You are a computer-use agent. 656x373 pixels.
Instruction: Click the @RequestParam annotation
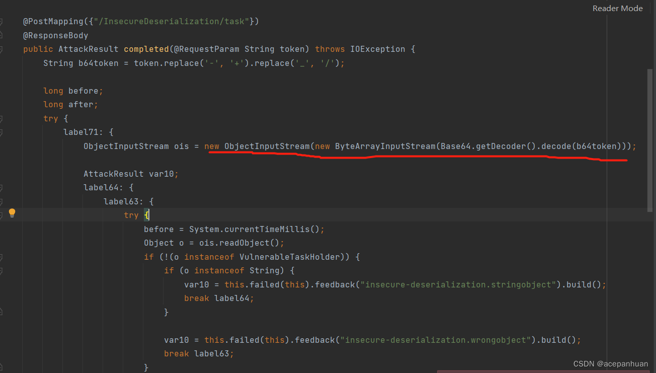coord(207,49)
